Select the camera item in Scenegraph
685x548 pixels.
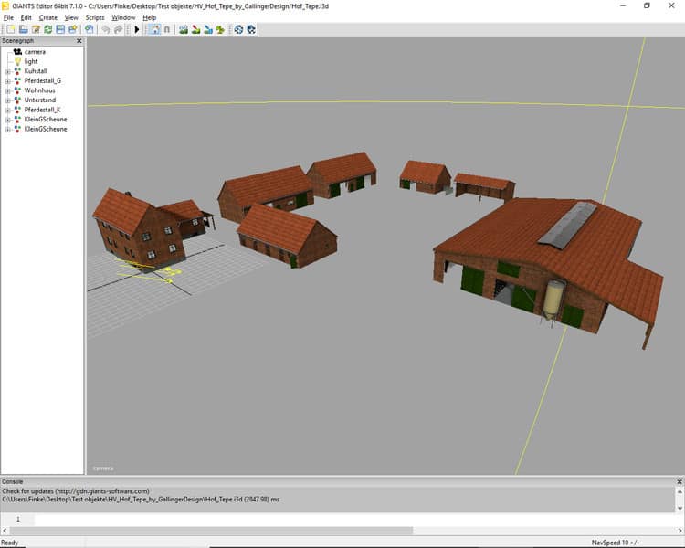(x=35, y=52)
